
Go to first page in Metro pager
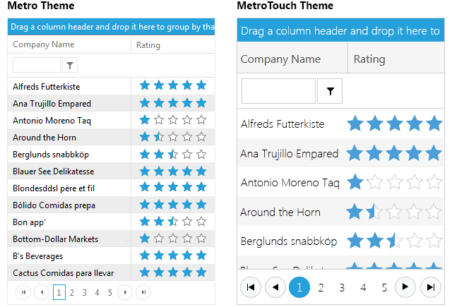tap(23, 292)
